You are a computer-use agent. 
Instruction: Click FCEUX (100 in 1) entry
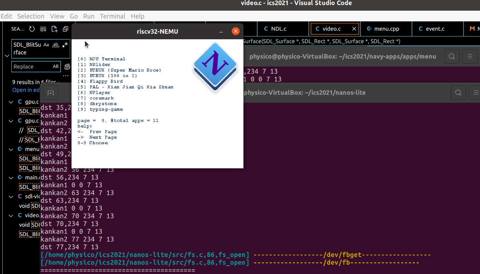coord(107,76)
